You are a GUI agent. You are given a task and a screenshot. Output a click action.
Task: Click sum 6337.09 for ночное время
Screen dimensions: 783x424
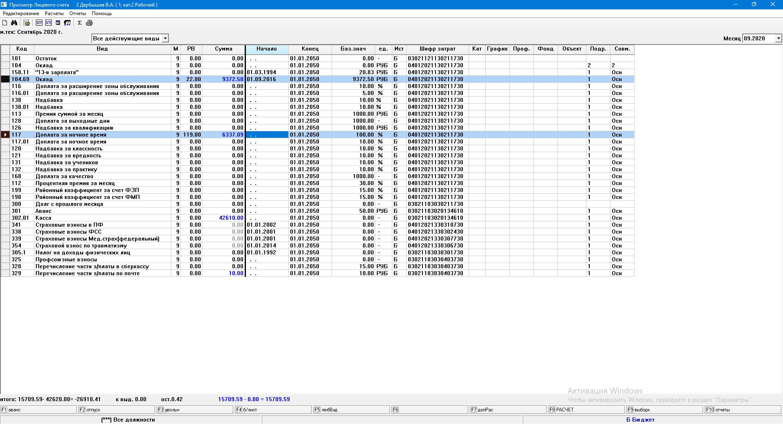tap(223, 135)
